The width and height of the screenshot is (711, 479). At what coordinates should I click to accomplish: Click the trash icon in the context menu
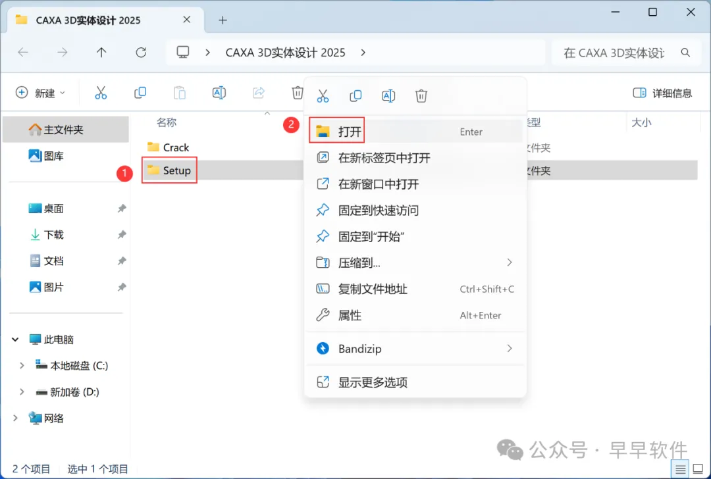click(x=421, y=95)
